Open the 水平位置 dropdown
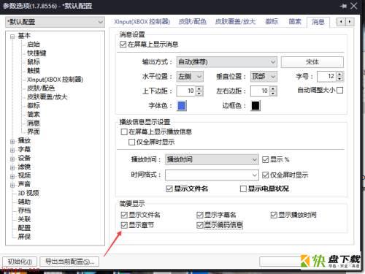Screen dimensions: 365x274 pyautogui.click(x=190, y=77)
